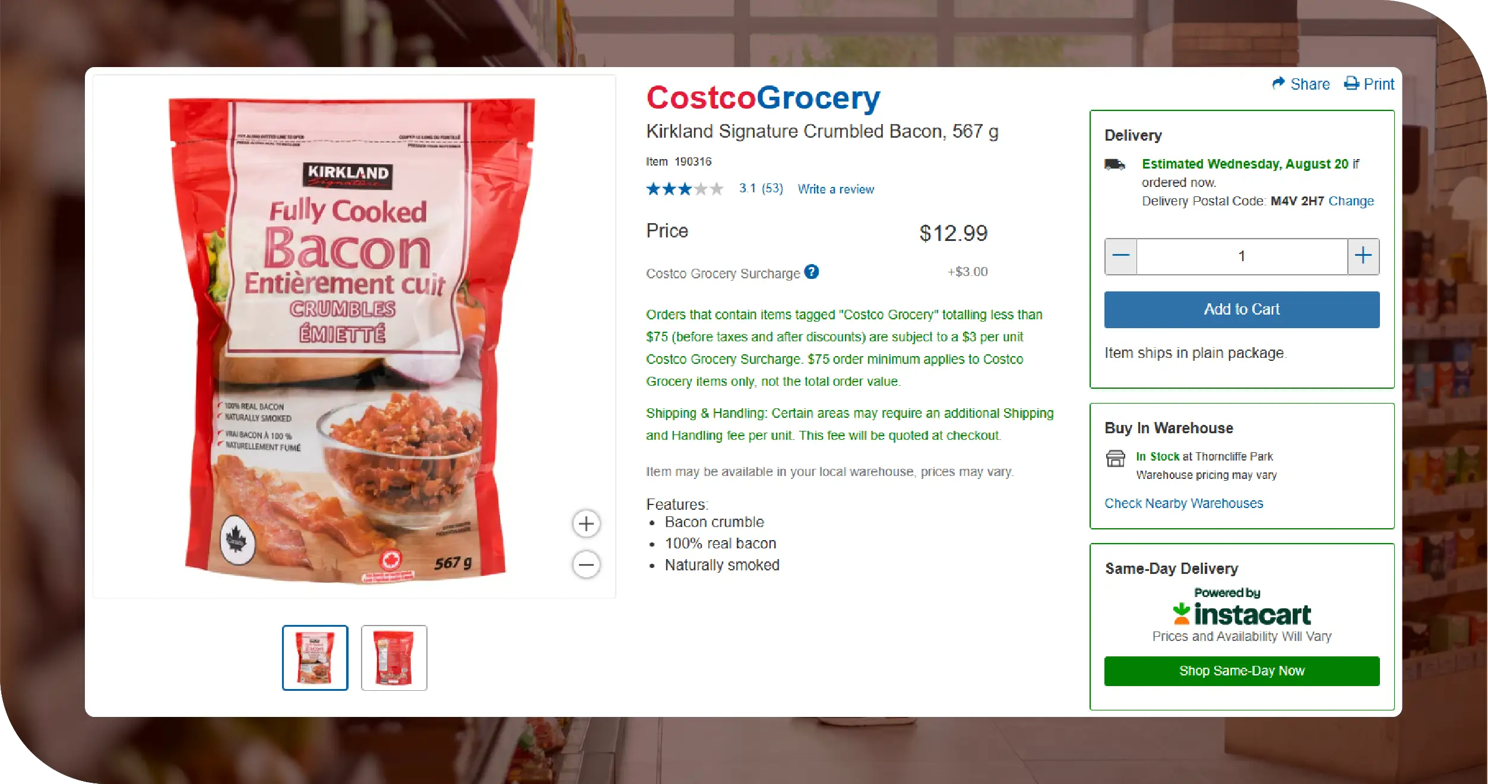The height and width of the screenshot is (784, 1488).
Task: Click the CostcoGrocery logo
Action: coord(763,98)
